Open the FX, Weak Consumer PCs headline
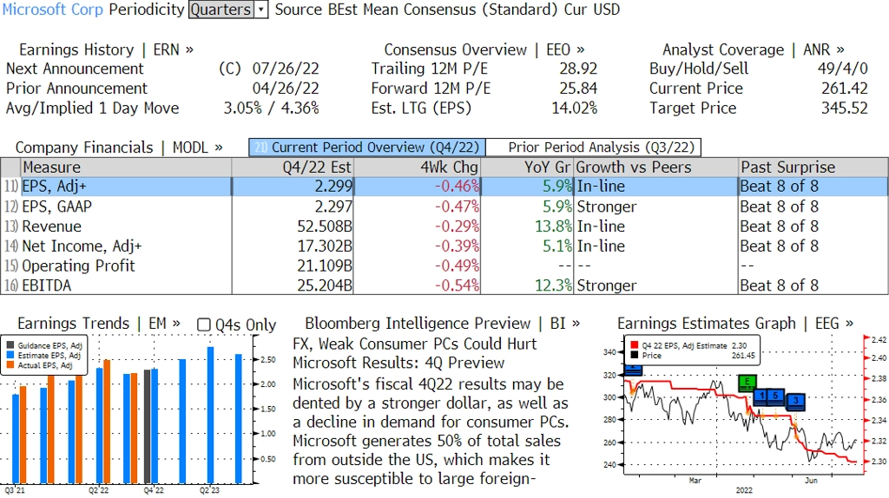 (414, 353)
